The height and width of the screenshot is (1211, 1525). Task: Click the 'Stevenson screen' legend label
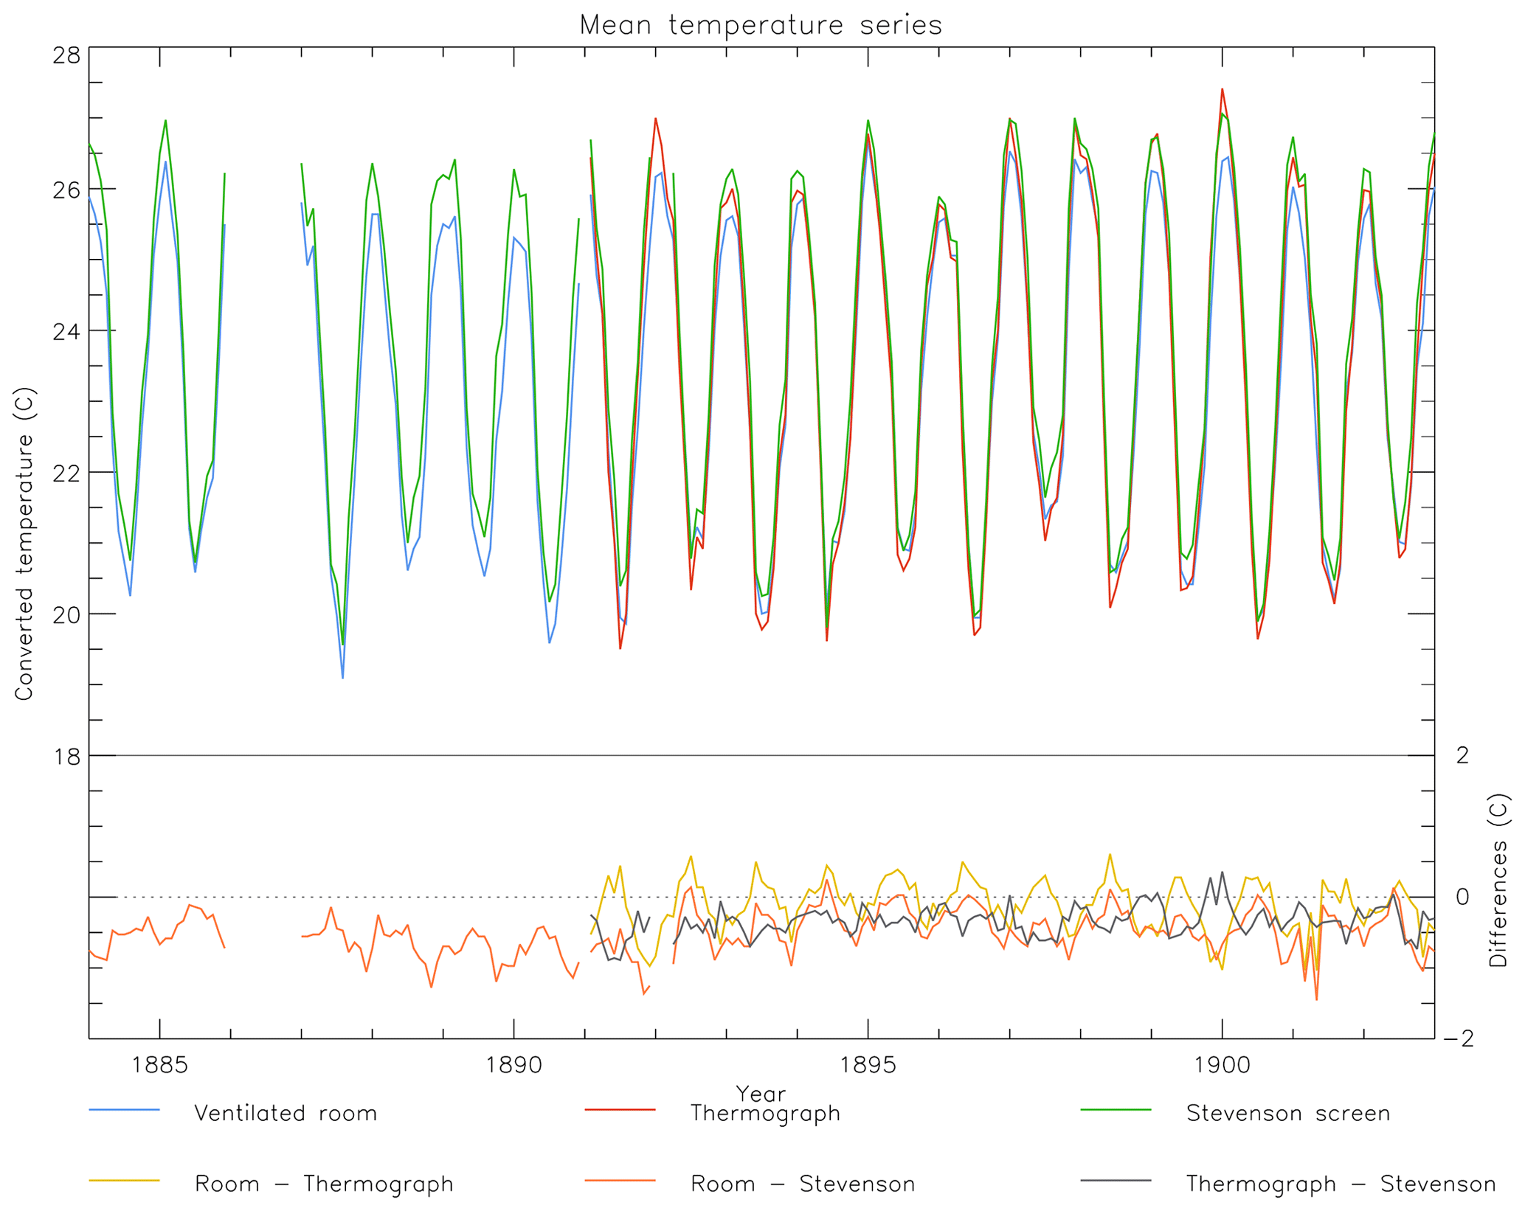point(1287,1113)
